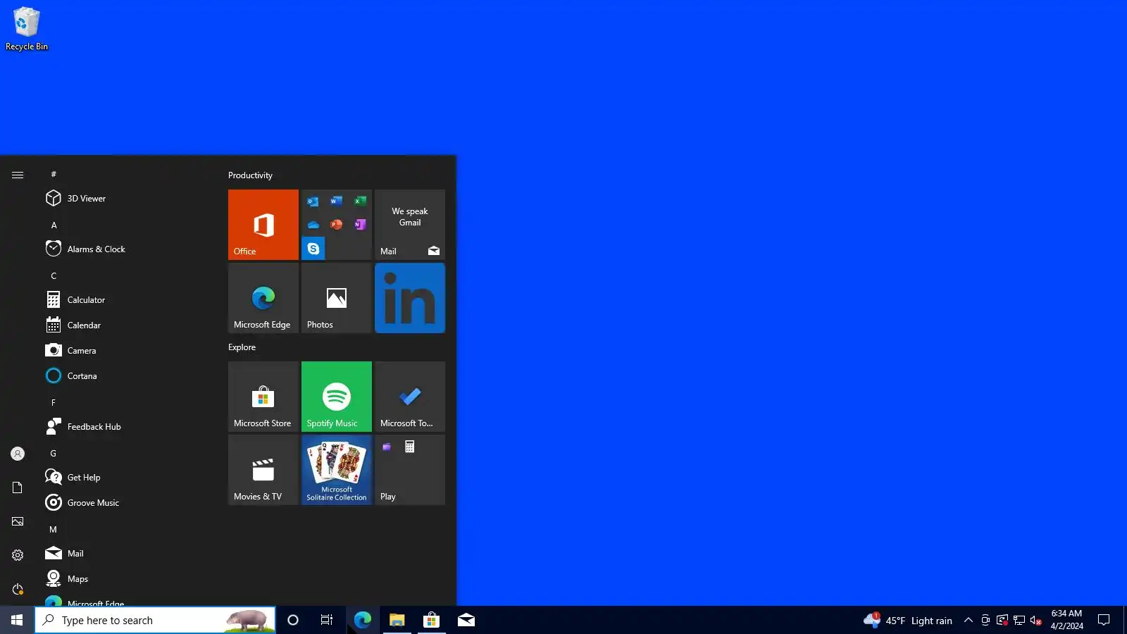Open the Microsoft To Do tile

click(x=410, y=397)
